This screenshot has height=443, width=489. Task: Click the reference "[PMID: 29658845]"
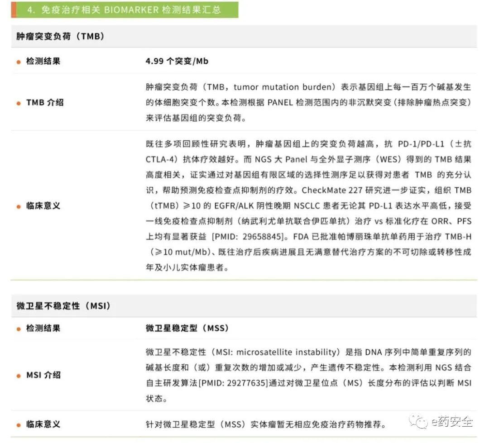pos(248,237)
